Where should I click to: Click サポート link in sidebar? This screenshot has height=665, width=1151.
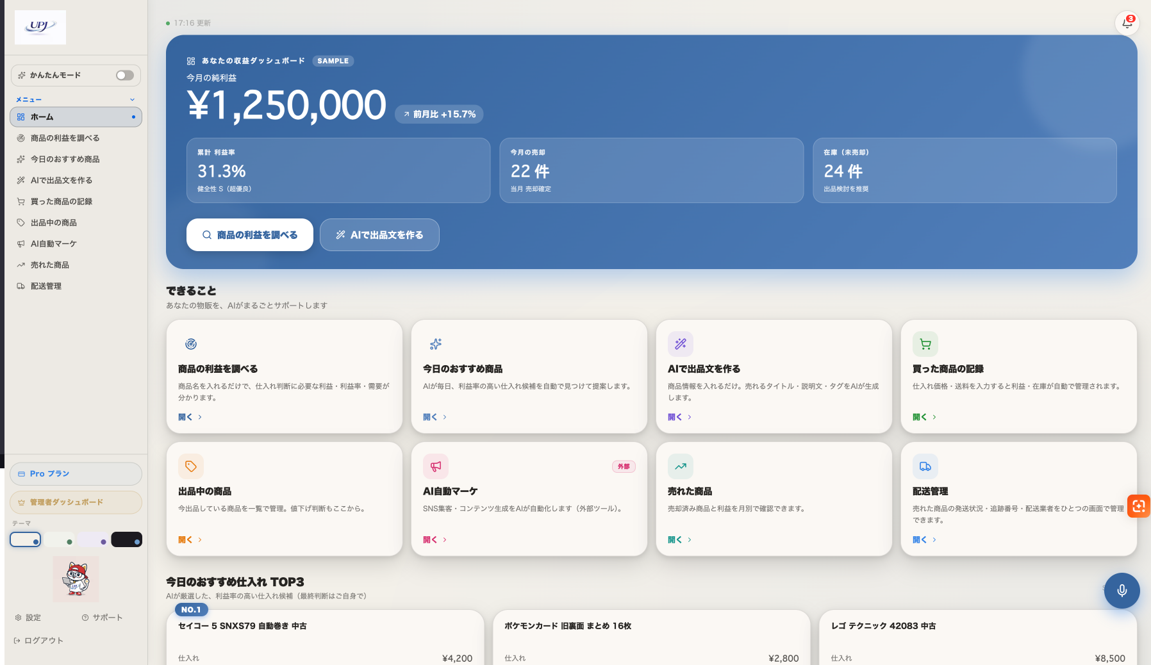point(103,618)
